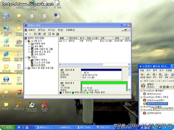Image resolution: width=174 pixels, height=130 pixels.
Task: Click the FAT32 cell in the (C:) row
Action: point(89,41)
